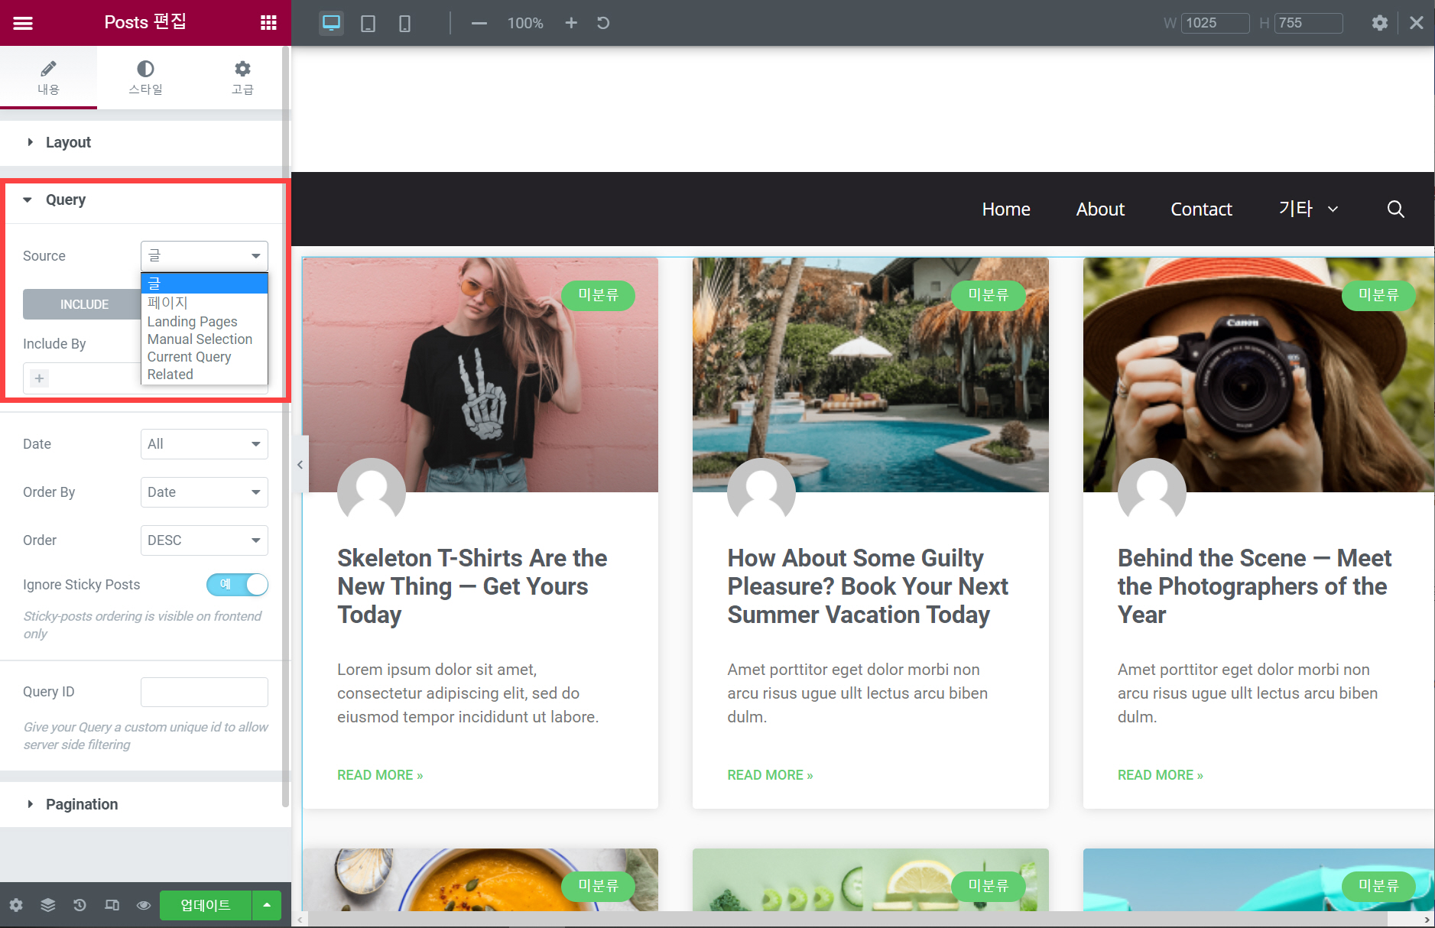Click the 100% zoom level text
This screenshot has width=1435, height=928.
[525, 24]
